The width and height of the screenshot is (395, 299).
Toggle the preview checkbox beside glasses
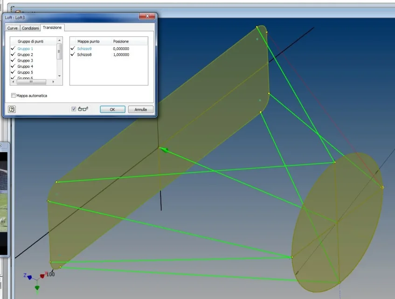coord(74,109)
